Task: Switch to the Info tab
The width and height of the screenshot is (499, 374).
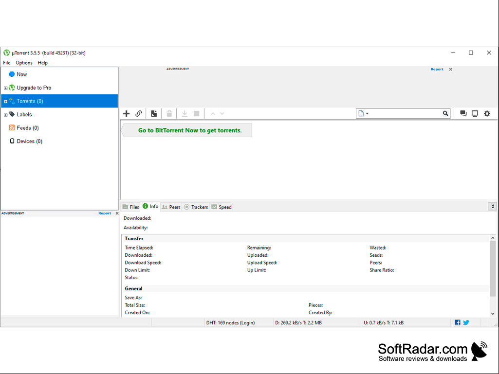Action: [x=150, y=206]
